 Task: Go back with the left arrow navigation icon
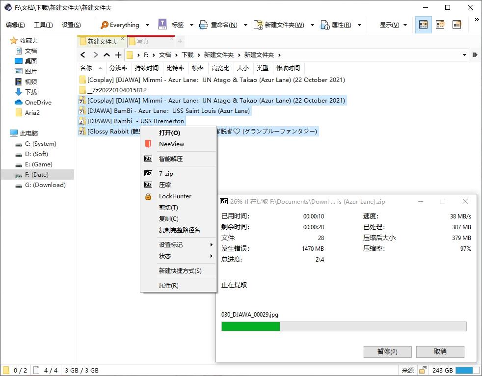tap(83, 55)
